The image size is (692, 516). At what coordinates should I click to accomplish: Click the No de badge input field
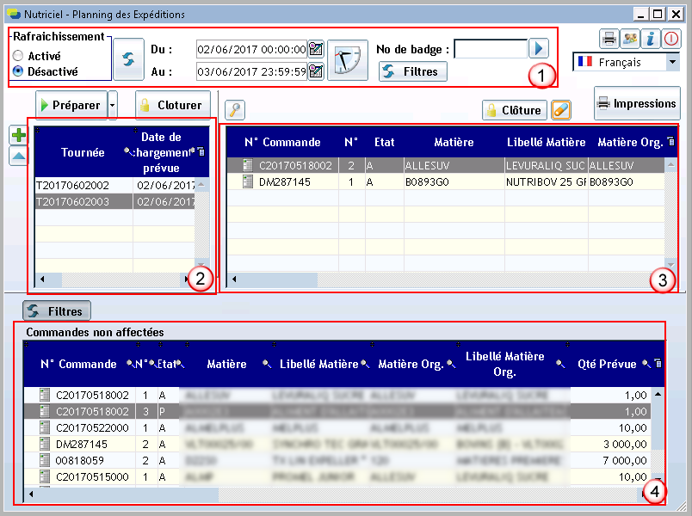tap(491, 49)
